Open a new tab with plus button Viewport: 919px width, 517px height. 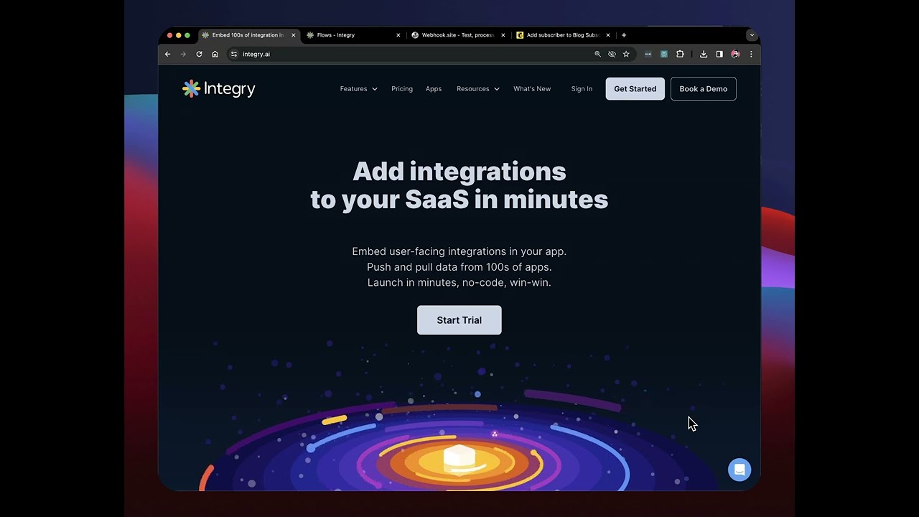click(624, 35)
